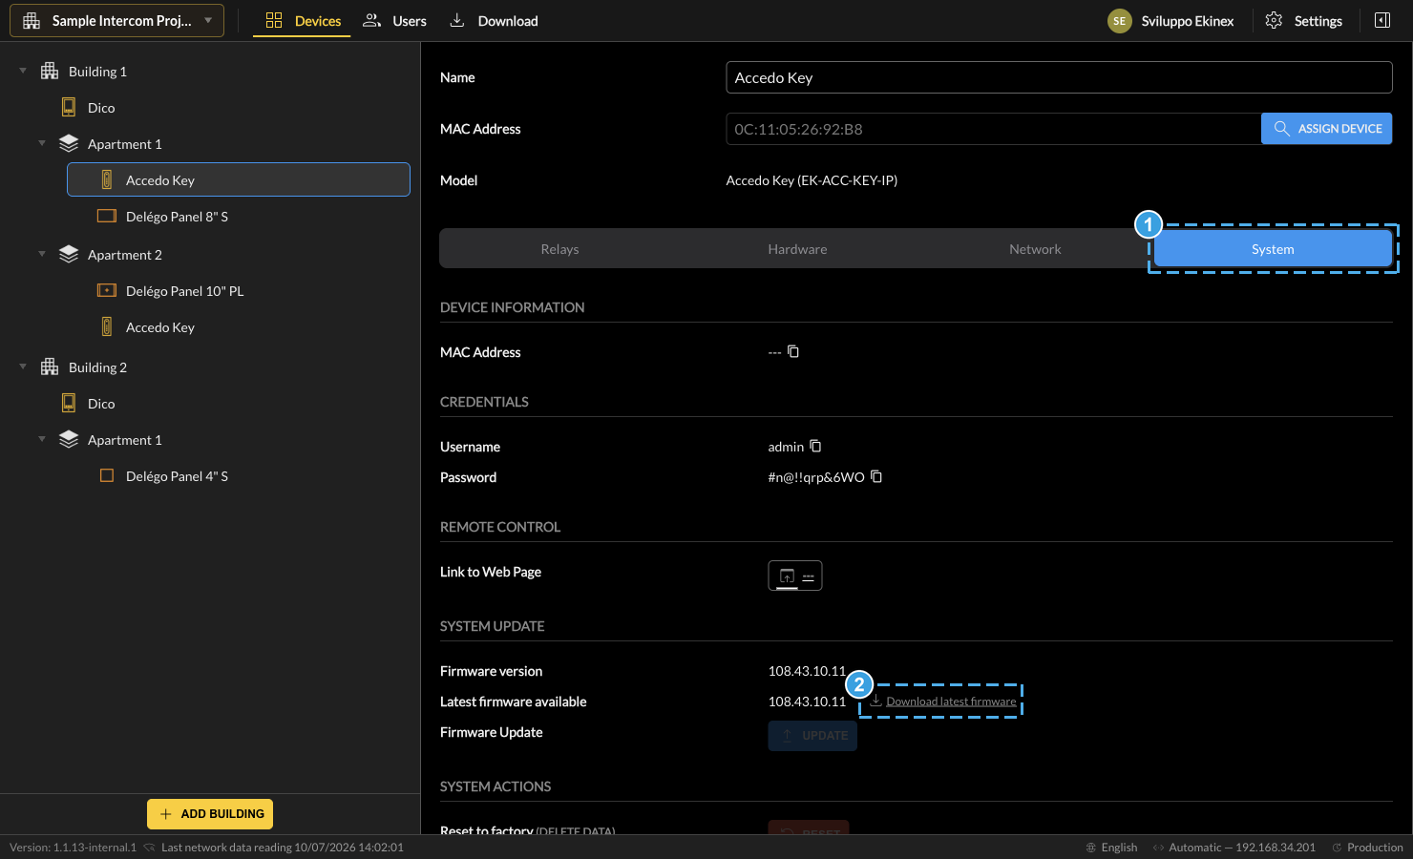Click the Users people icon
The image size is (1413, 859).
[372, 20]
